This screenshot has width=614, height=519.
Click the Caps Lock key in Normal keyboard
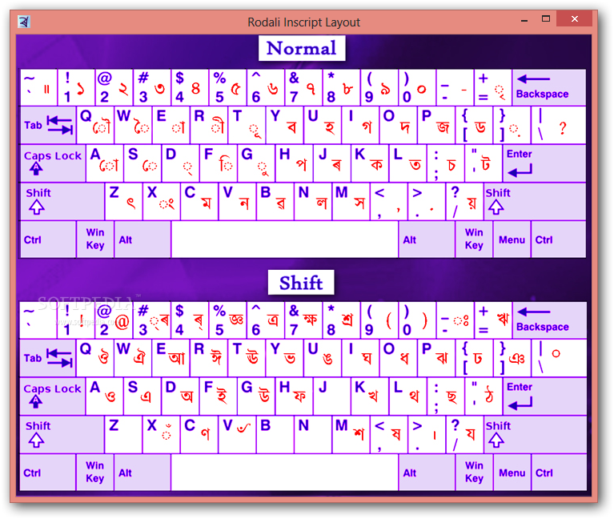click(53, 163)
